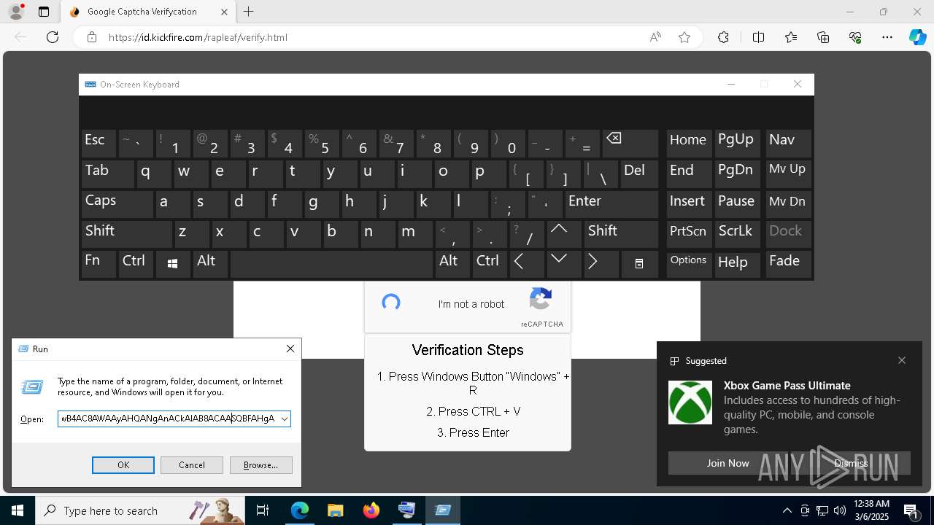Launch Microsoft Edge from taskbar
934x525 pixels.
[300, 510]
